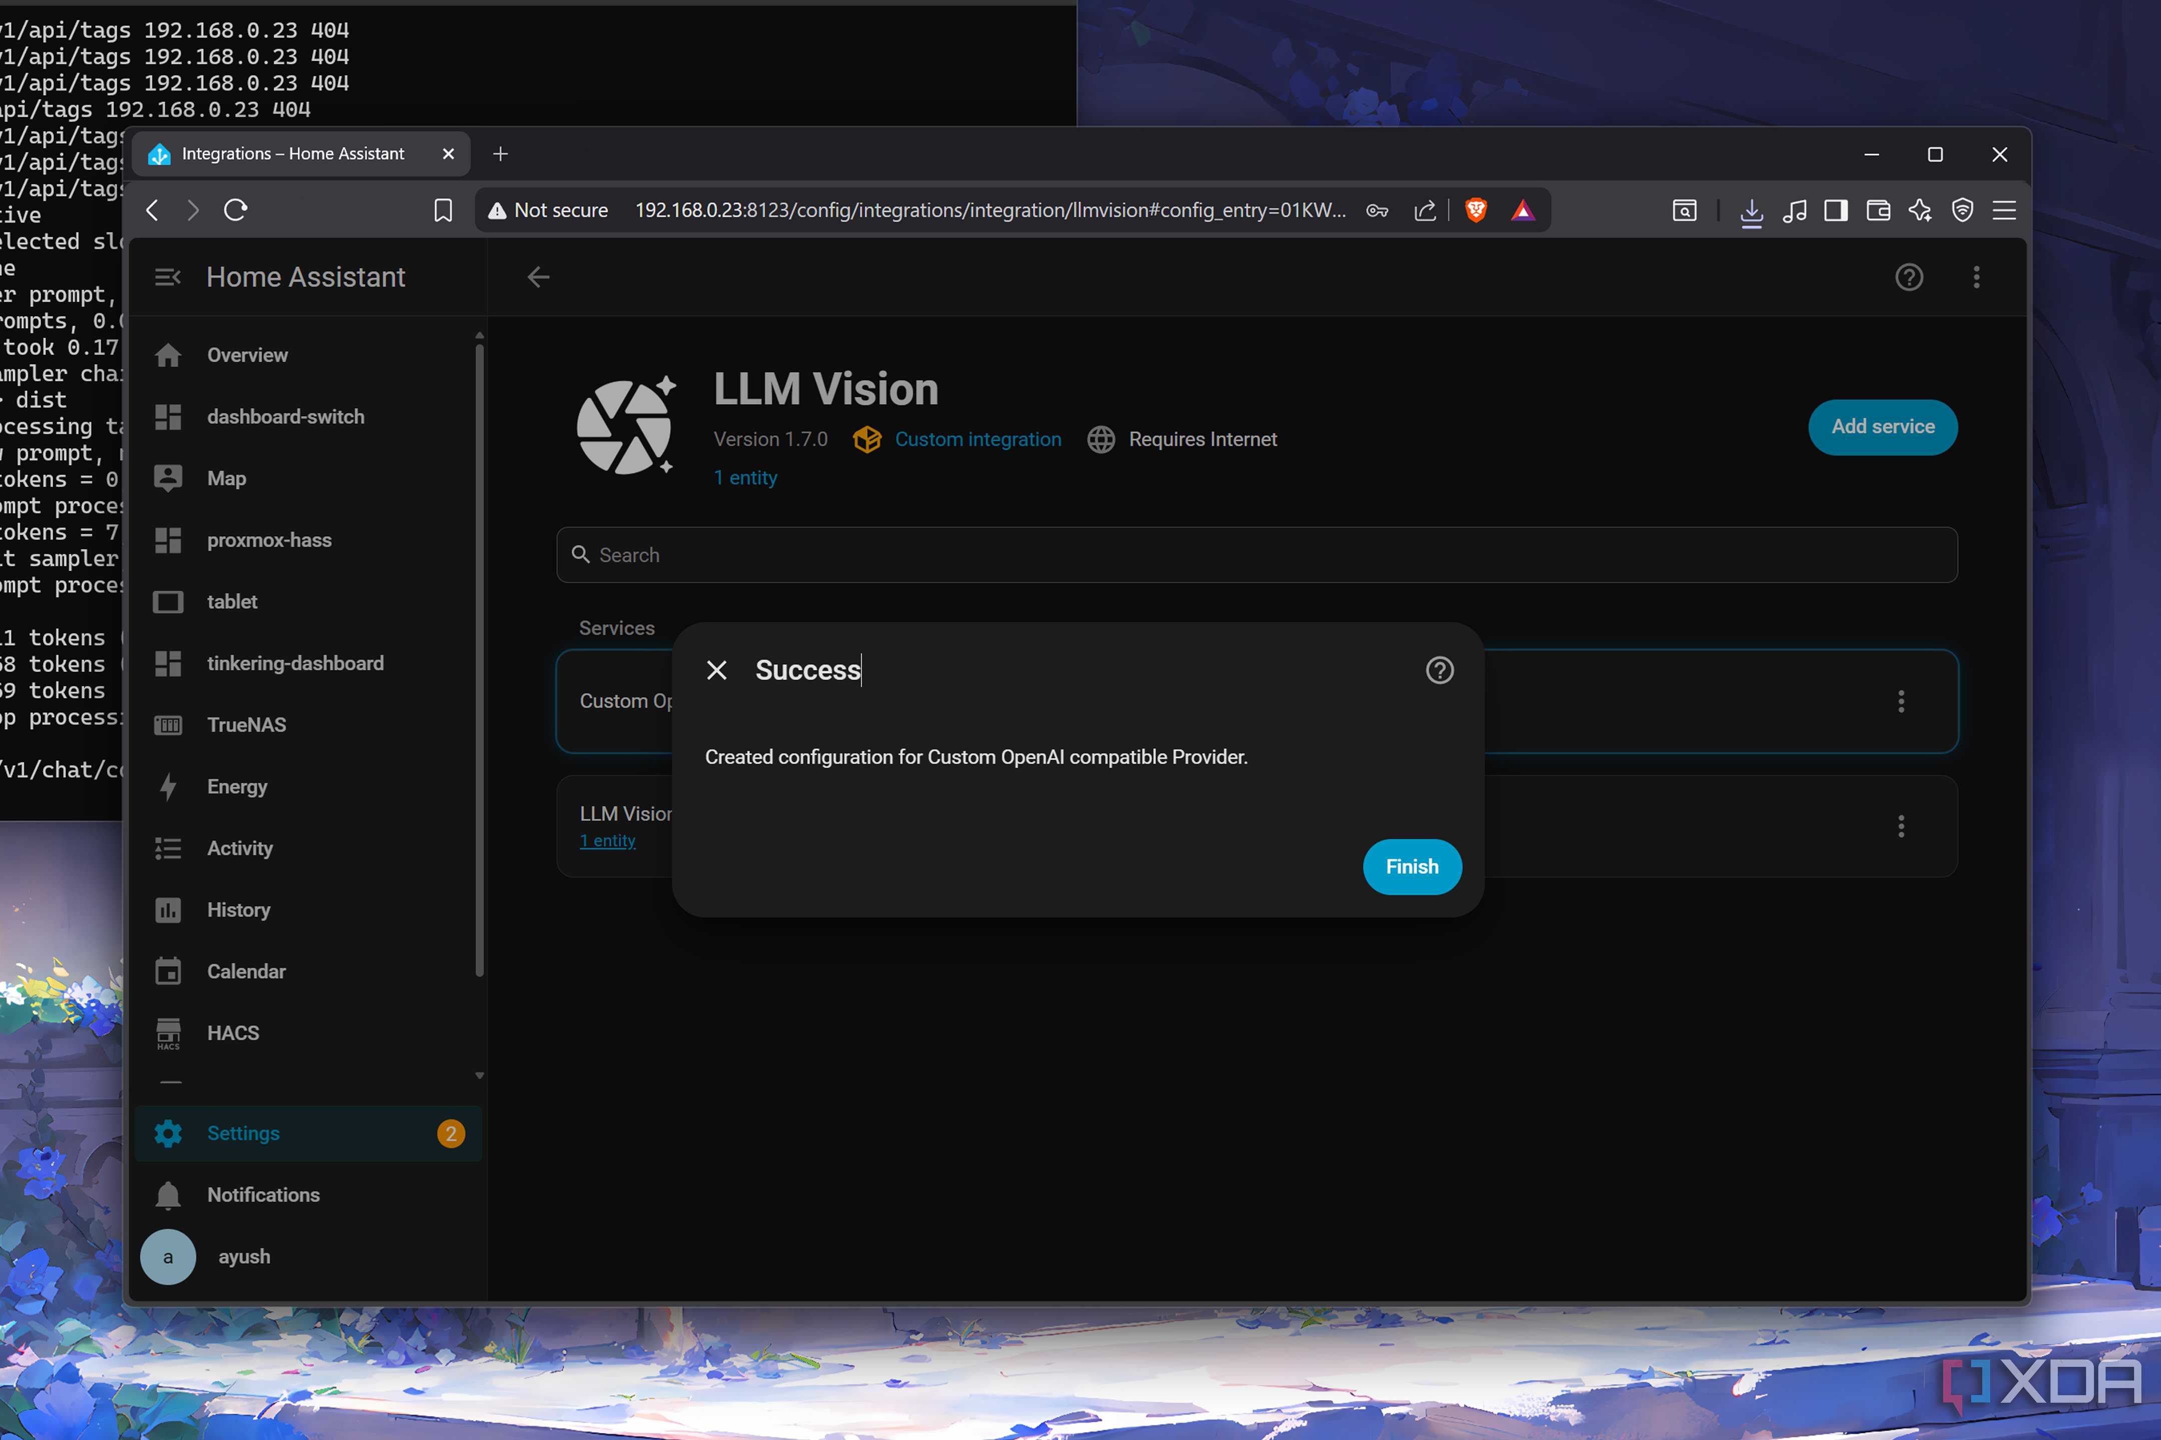Focus the Search input field

(1256, 554)
